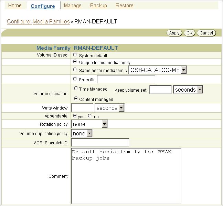This screenshot has height=206, width=223.
Task: Click the From file text field
Action: pyautogui.click(x=126, y=79)
